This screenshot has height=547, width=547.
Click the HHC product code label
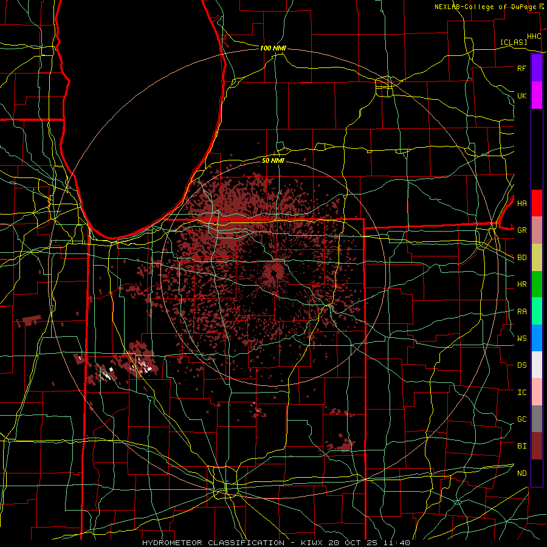pos(534,36)
